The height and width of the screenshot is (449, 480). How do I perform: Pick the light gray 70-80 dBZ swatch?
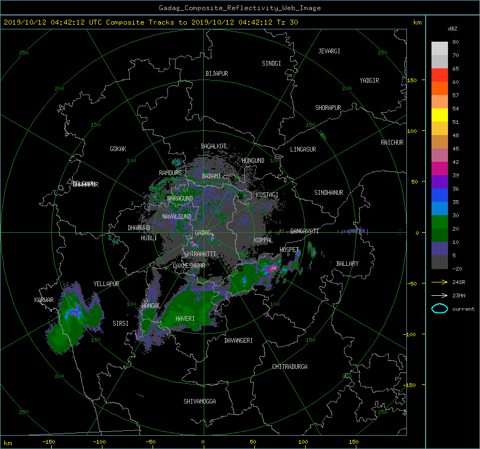(439, 49)
